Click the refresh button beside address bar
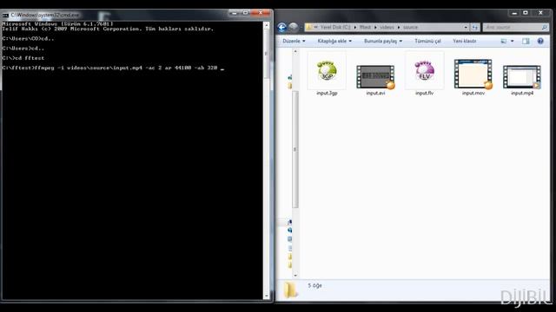This screenshot has width=556, height=312. pyautogui.click(x=475, y=27)
